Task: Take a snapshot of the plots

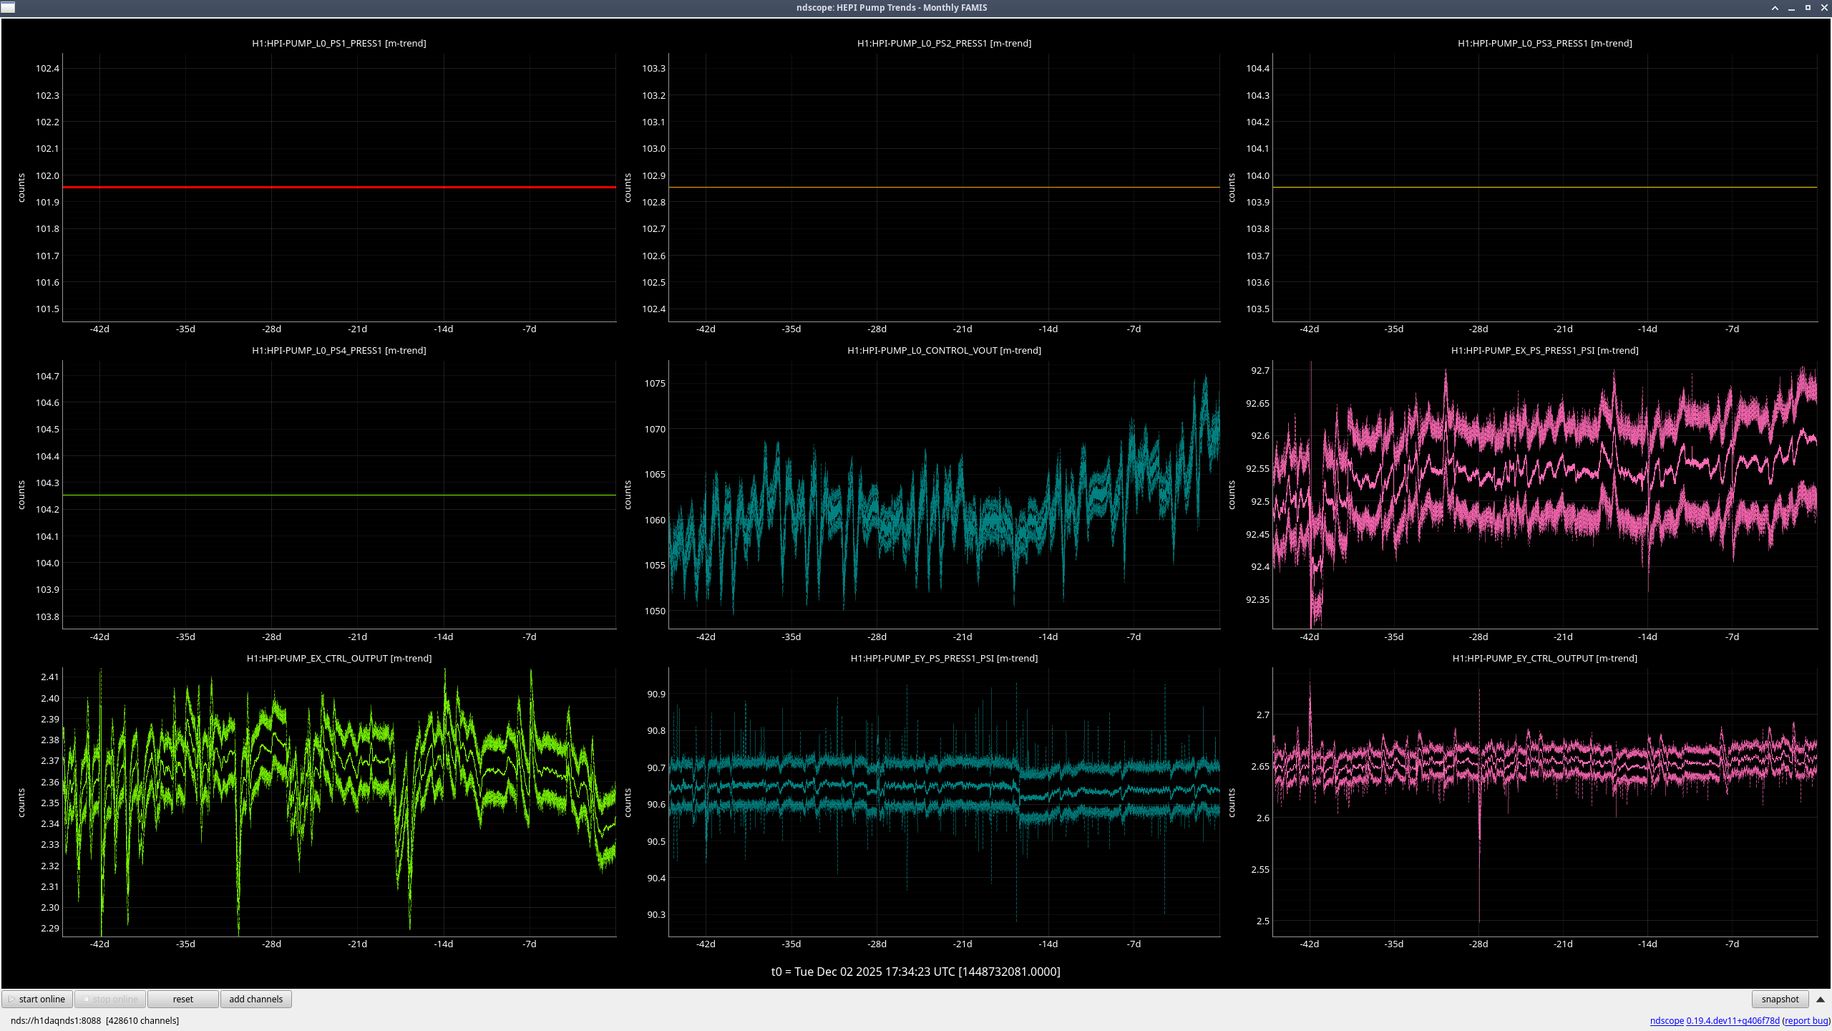Action: pyautogui.click(x=1779, y=999)
